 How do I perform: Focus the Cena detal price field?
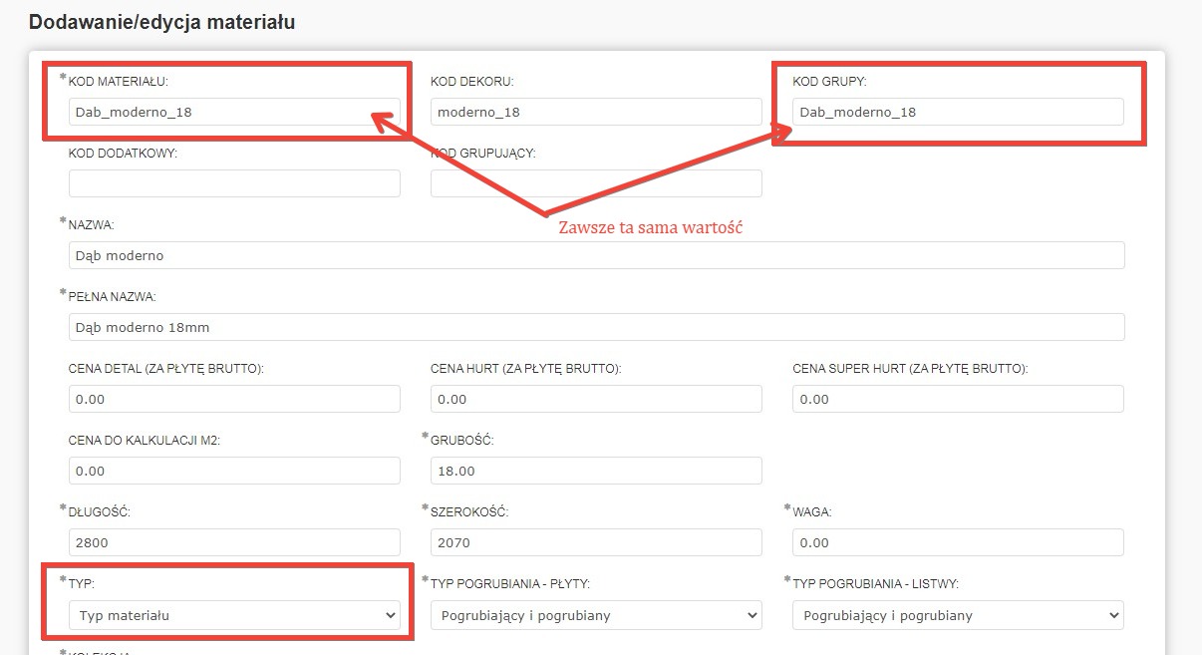coord(234,399)
